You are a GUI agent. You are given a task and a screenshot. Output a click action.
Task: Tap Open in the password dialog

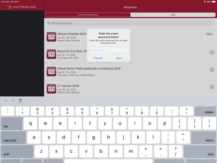[119, 58]
